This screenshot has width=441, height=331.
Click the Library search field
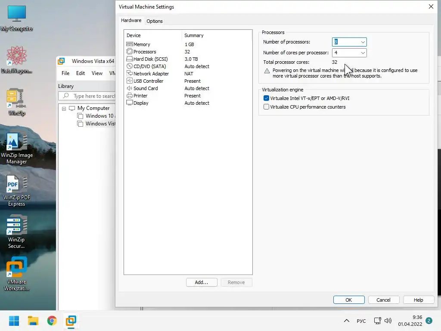tap(87, 96)
